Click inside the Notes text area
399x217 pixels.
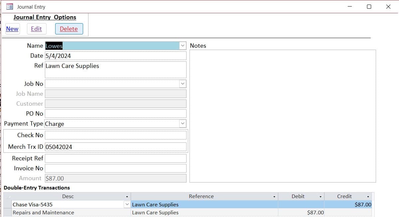pos(283,116)
